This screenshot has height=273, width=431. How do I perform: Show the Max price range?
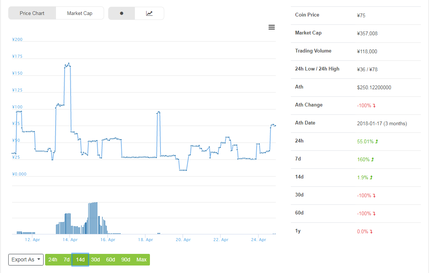[x=142, y=259]
